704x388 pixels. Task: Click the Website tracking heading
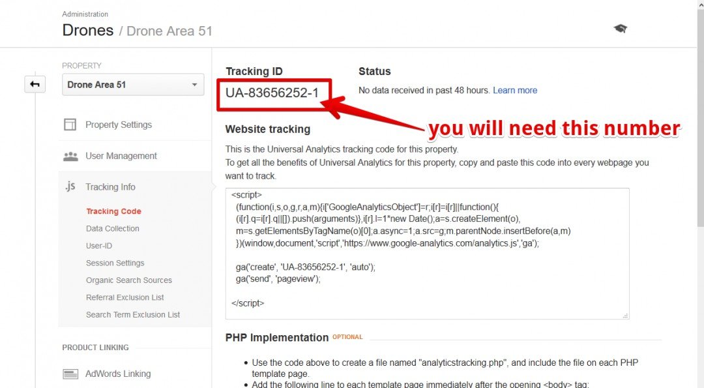click(268, 129)
